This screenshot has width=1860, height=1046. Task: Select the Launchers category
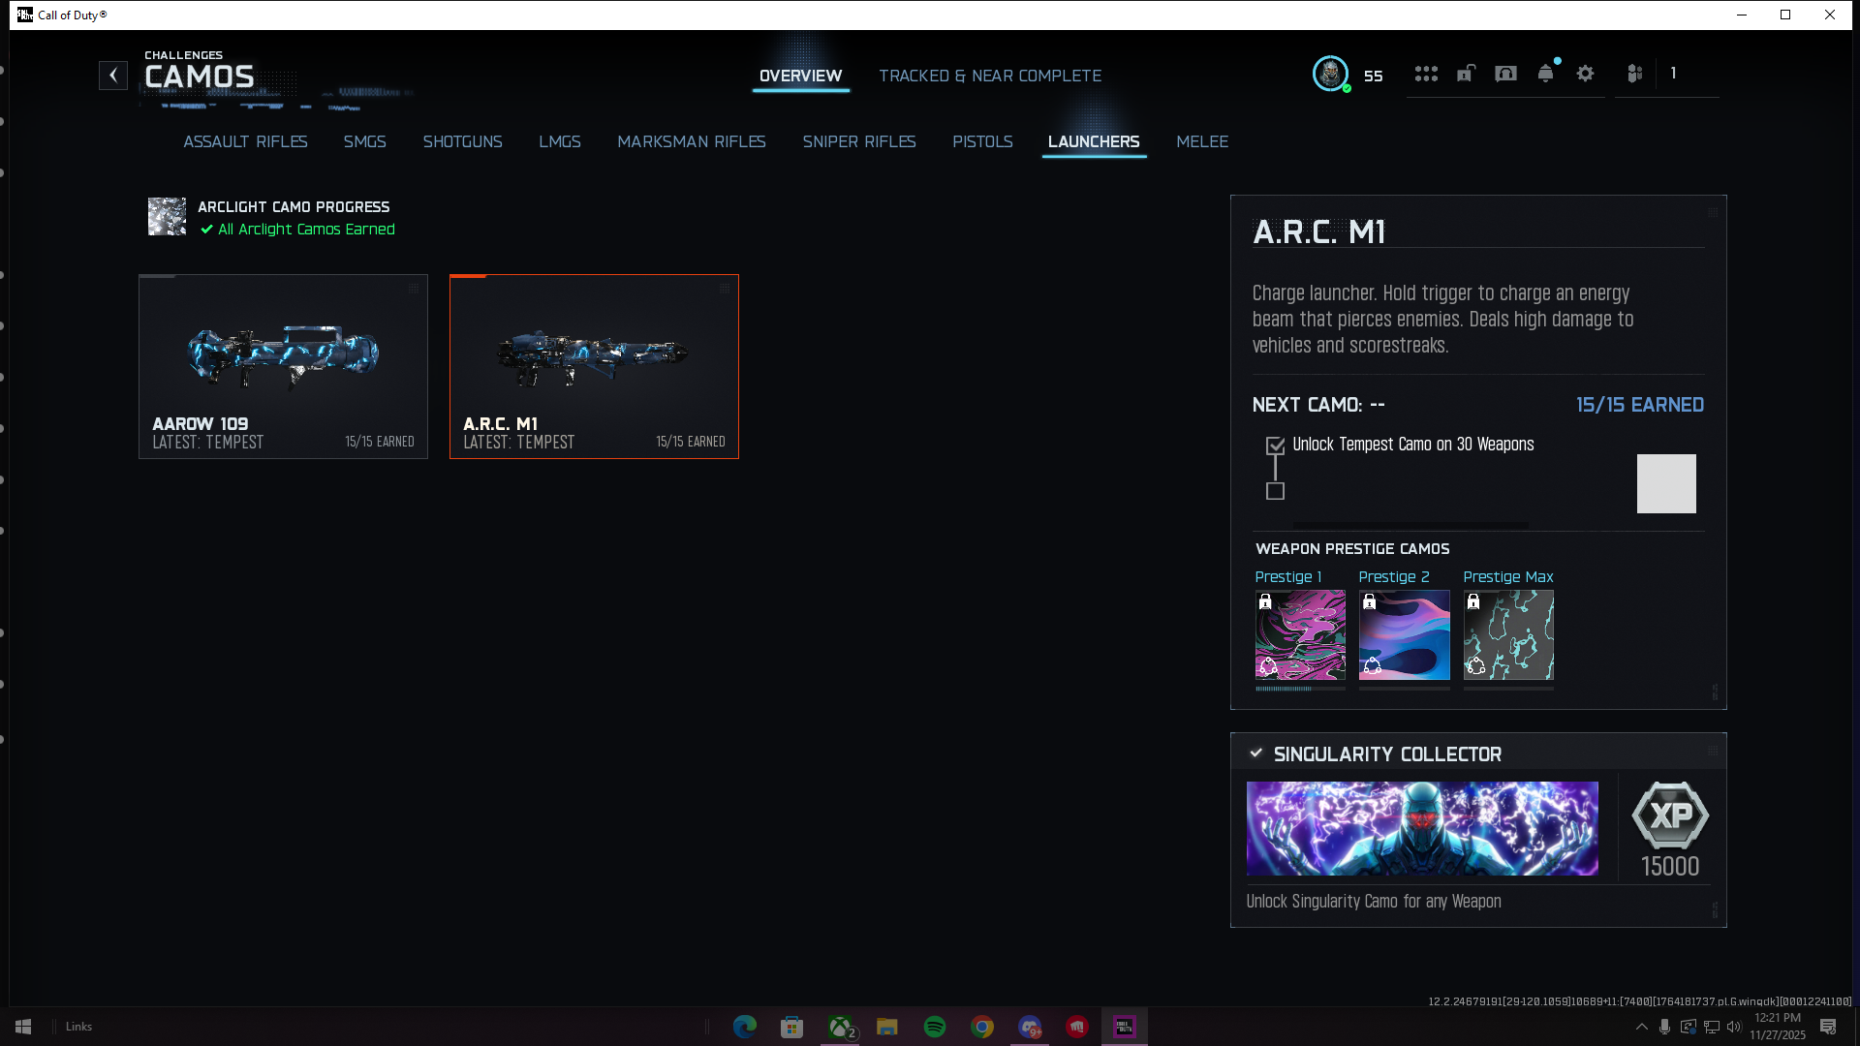pyautogui.click(x=1094, y=141)
